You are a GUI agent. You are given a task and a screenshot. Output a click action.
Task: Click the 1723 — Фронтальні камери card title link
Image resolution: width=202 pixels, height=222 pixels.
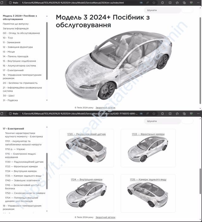pos(148,134)
